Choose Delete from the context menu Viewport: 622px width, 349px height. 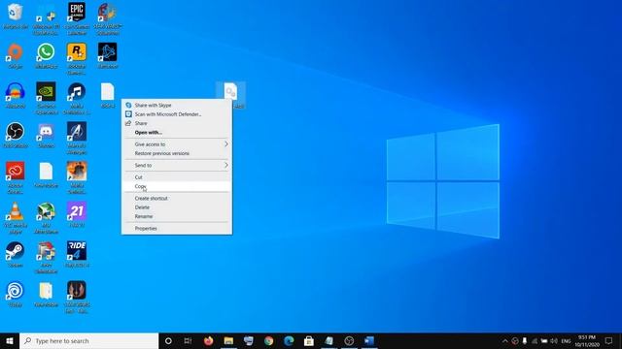click(142, 207)
